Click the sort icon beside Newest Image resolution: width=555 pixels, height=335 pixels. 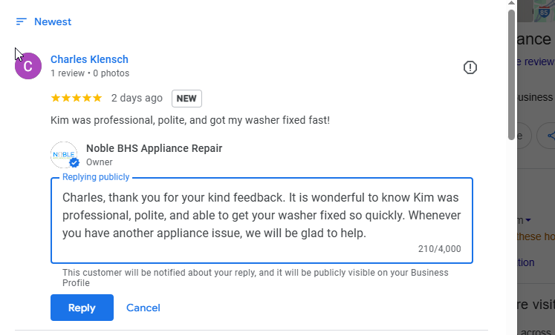pos(21,22)
